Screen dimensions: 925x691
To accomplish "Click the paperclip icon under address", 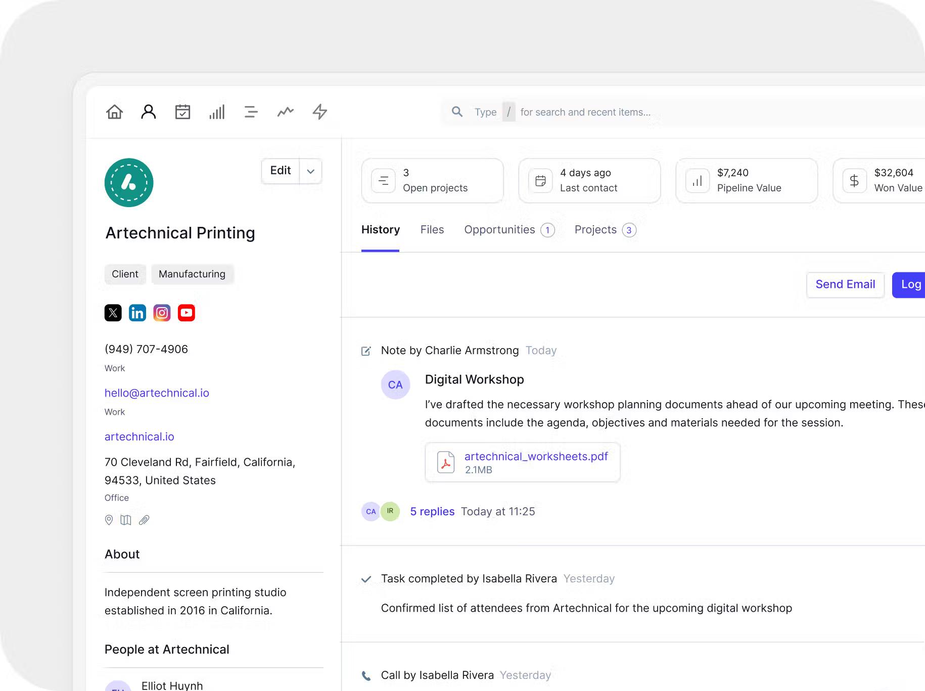I will coord(144,520).
